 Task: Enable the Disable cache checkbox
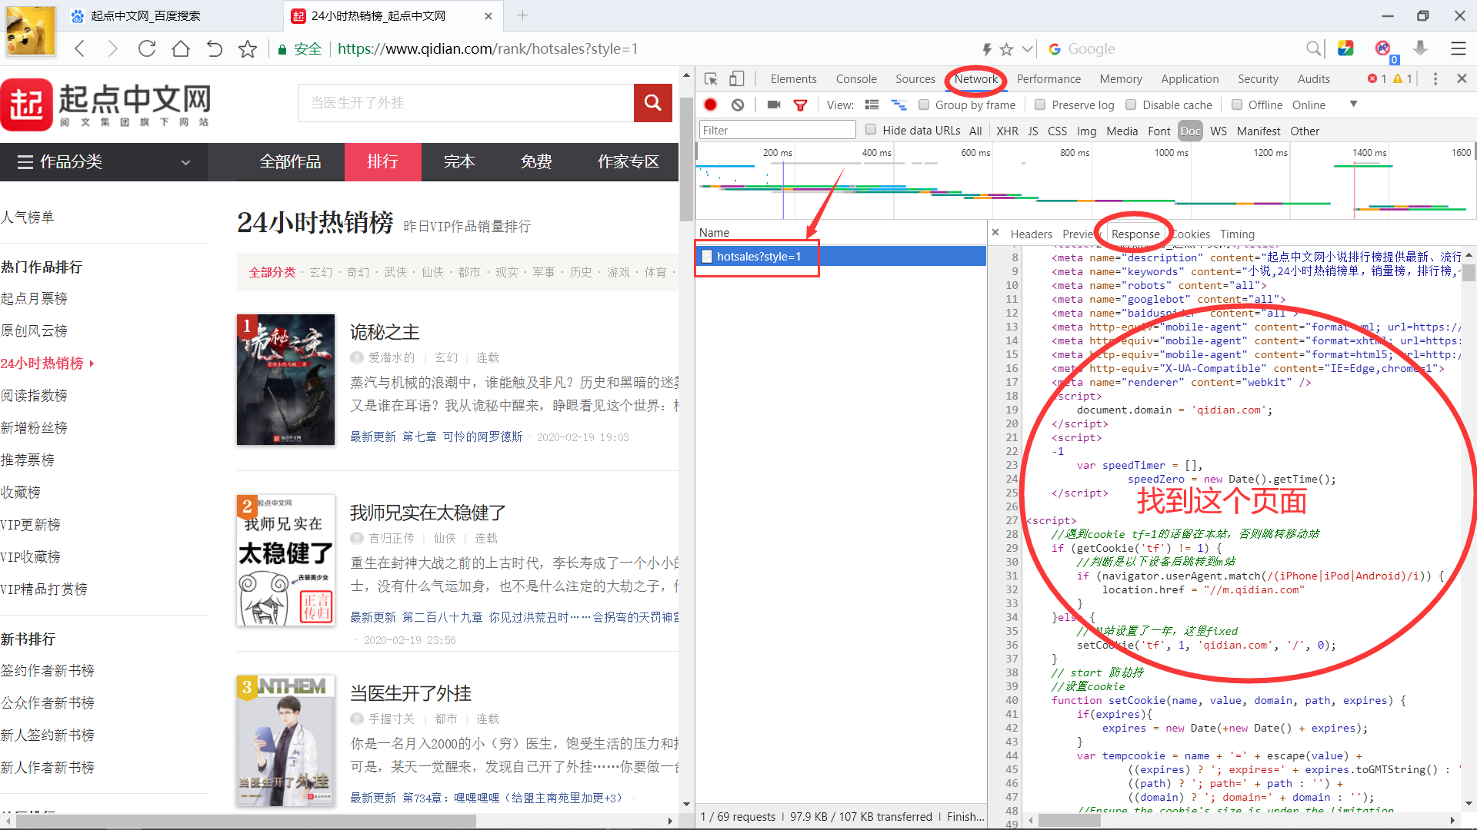pyautogui.click(x=1131, y=105)
